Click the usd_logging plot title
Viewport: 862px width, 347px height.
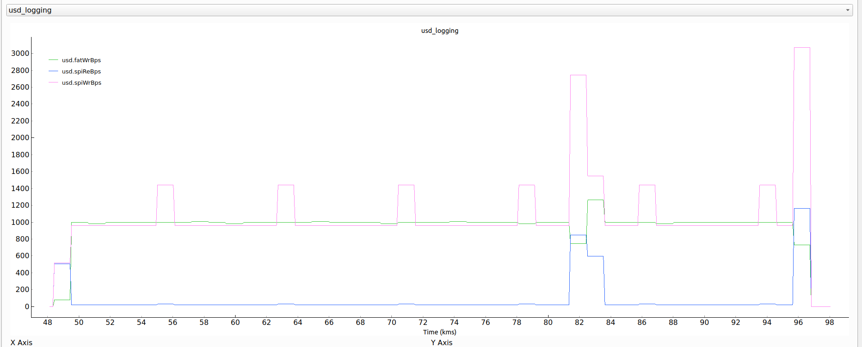pos(440,31)
